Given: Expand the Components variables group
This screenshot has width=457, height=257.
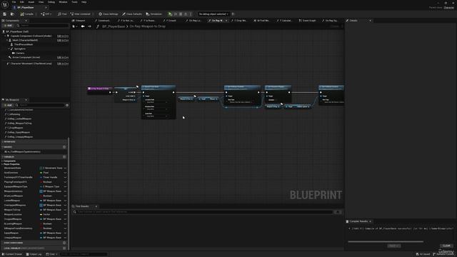Looking at the screenshot, I should coord(2,161).
